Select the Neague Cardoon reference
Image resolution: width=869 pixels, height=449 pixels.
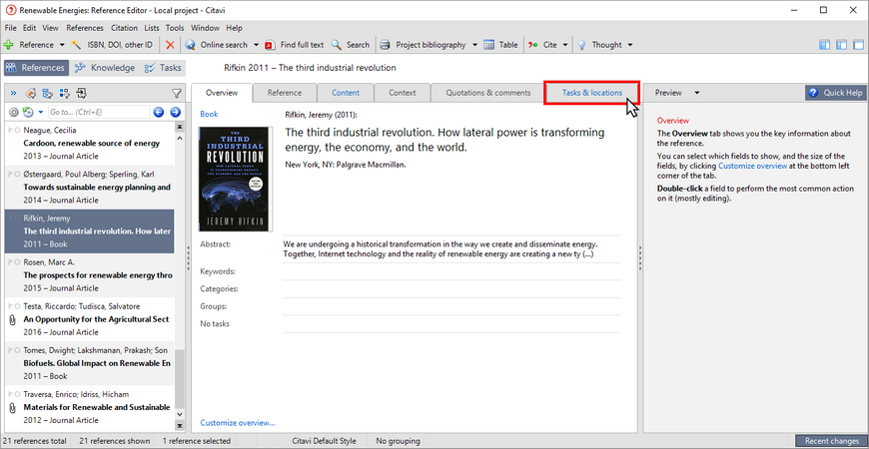[89, 144]
